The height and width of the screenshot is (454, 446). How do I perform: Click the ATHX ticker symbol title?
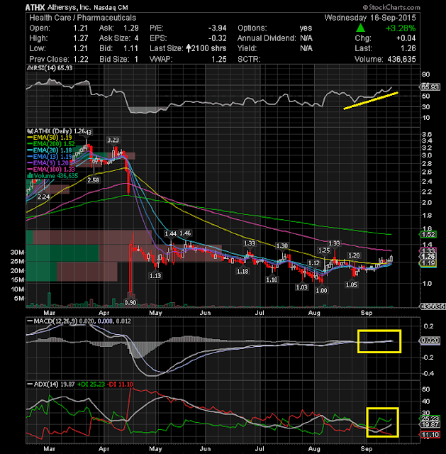tap(35, 8)
